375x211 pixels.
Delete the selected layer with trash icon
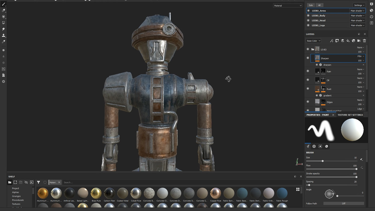point(364,41)
